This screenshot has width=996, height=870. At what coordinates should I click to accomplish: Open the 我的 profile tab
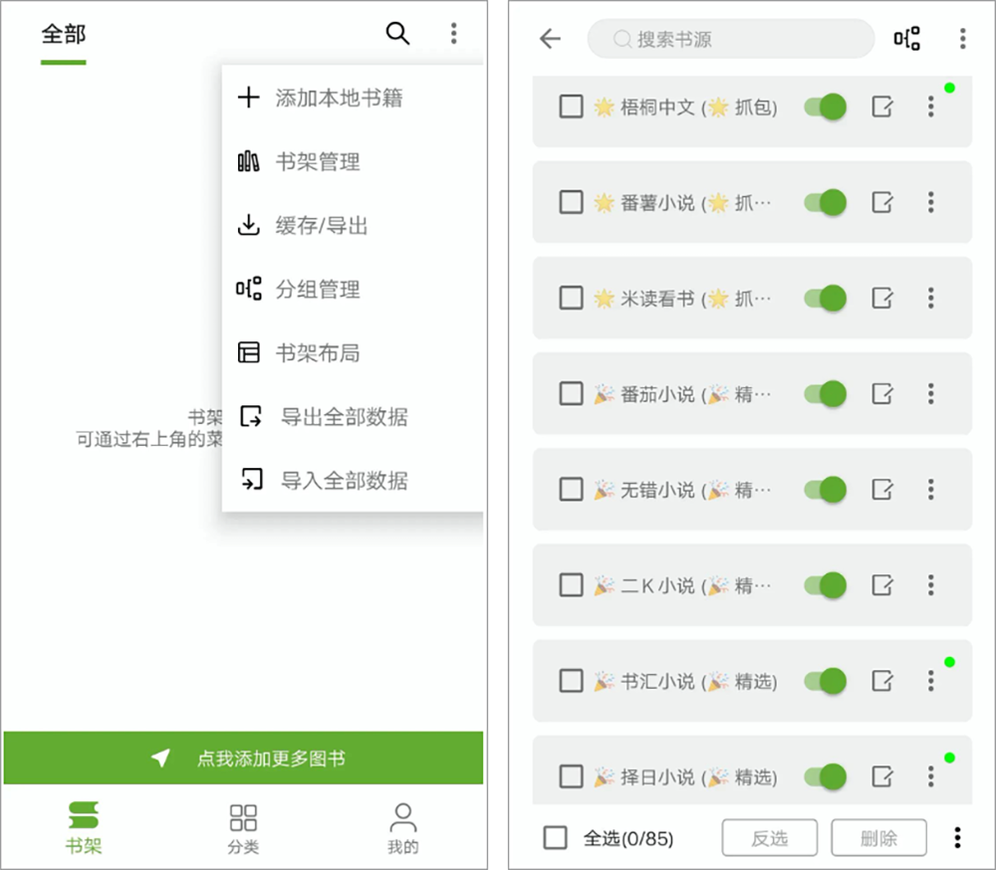(x=402, y=827)
